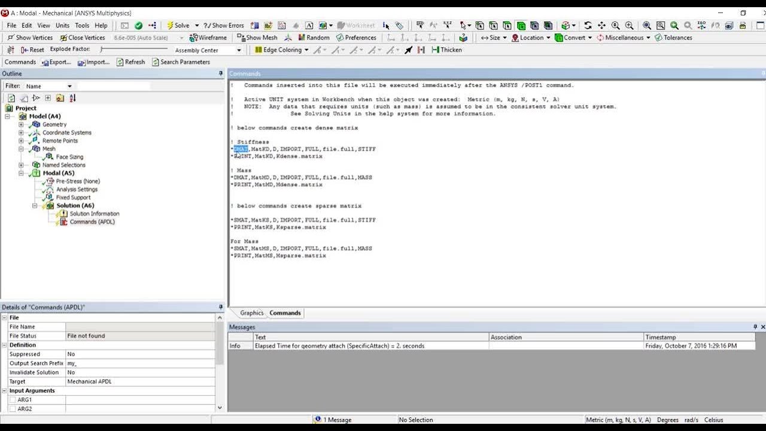Open the Units menu
This screenshot has height=431, width=766.
(x=62, y=25)
